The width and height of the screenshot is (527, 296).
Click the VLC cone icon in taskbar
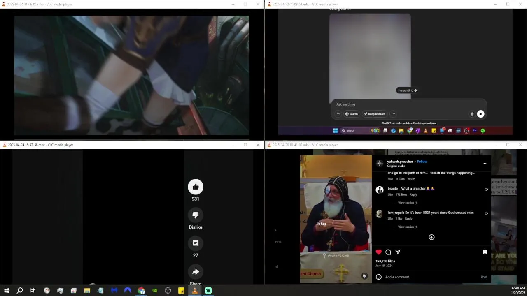[195, 291]
